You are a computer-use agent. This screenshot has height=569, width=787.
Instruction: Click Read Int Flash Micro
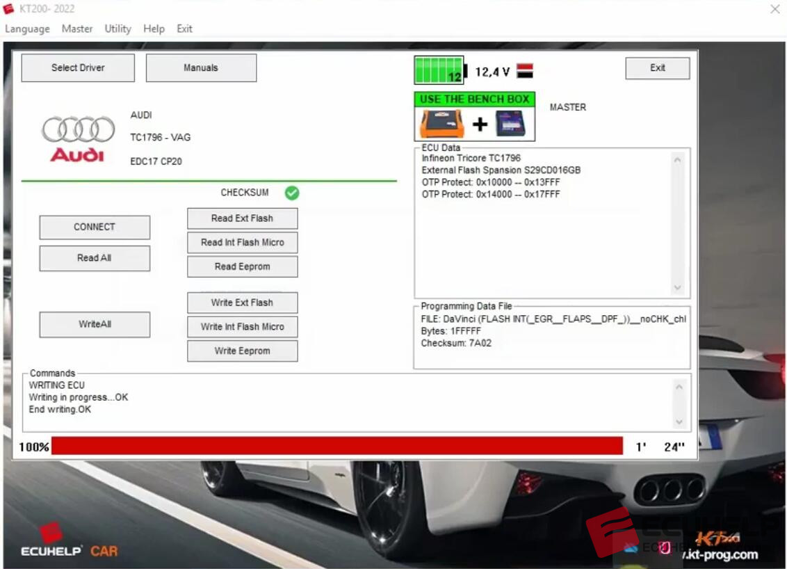tap(243, 243)
